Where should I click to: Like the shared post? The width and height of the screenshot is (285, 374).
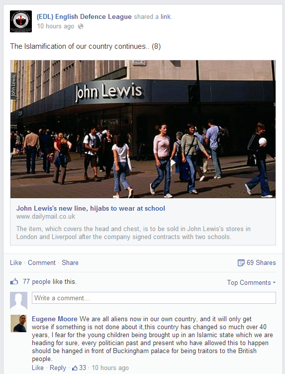pos(16,262)
